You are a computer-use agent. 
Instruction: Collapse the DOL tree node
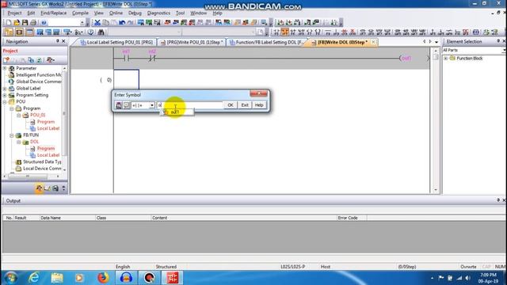pyautogui.click(x=18, y=142)
